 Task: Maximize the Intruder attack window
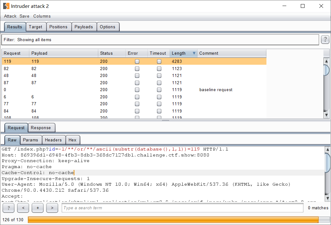303,6
